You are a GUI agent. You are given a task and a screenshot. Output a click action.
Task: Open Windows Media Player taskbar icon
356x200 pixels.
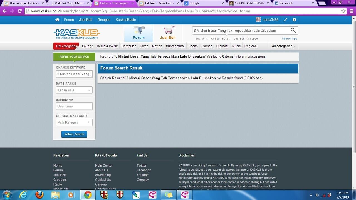pyautogui.click(x=71, y=195)
